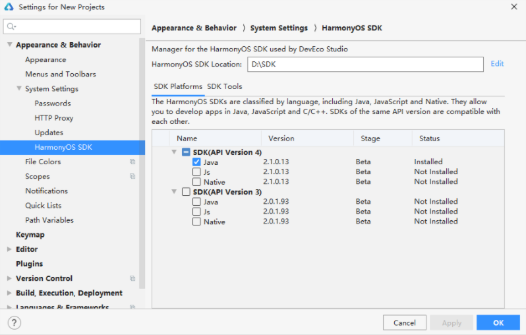Select HTTP Proxy in settings tree
Viewport: 526px width, 335px height.
click(x=53, y=118)
